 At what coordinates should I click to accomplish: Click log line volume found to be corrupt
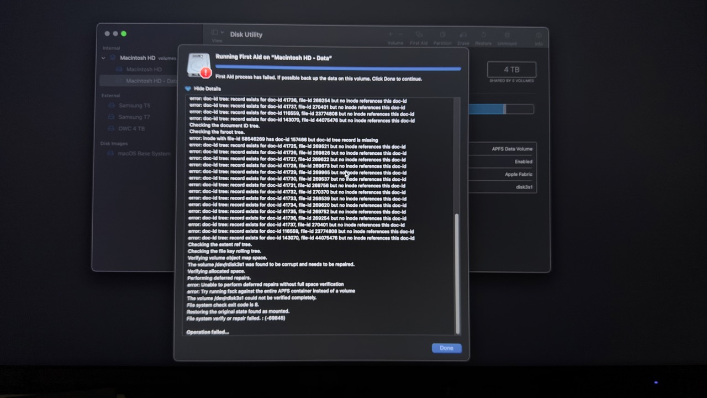(x=271, y=264)
